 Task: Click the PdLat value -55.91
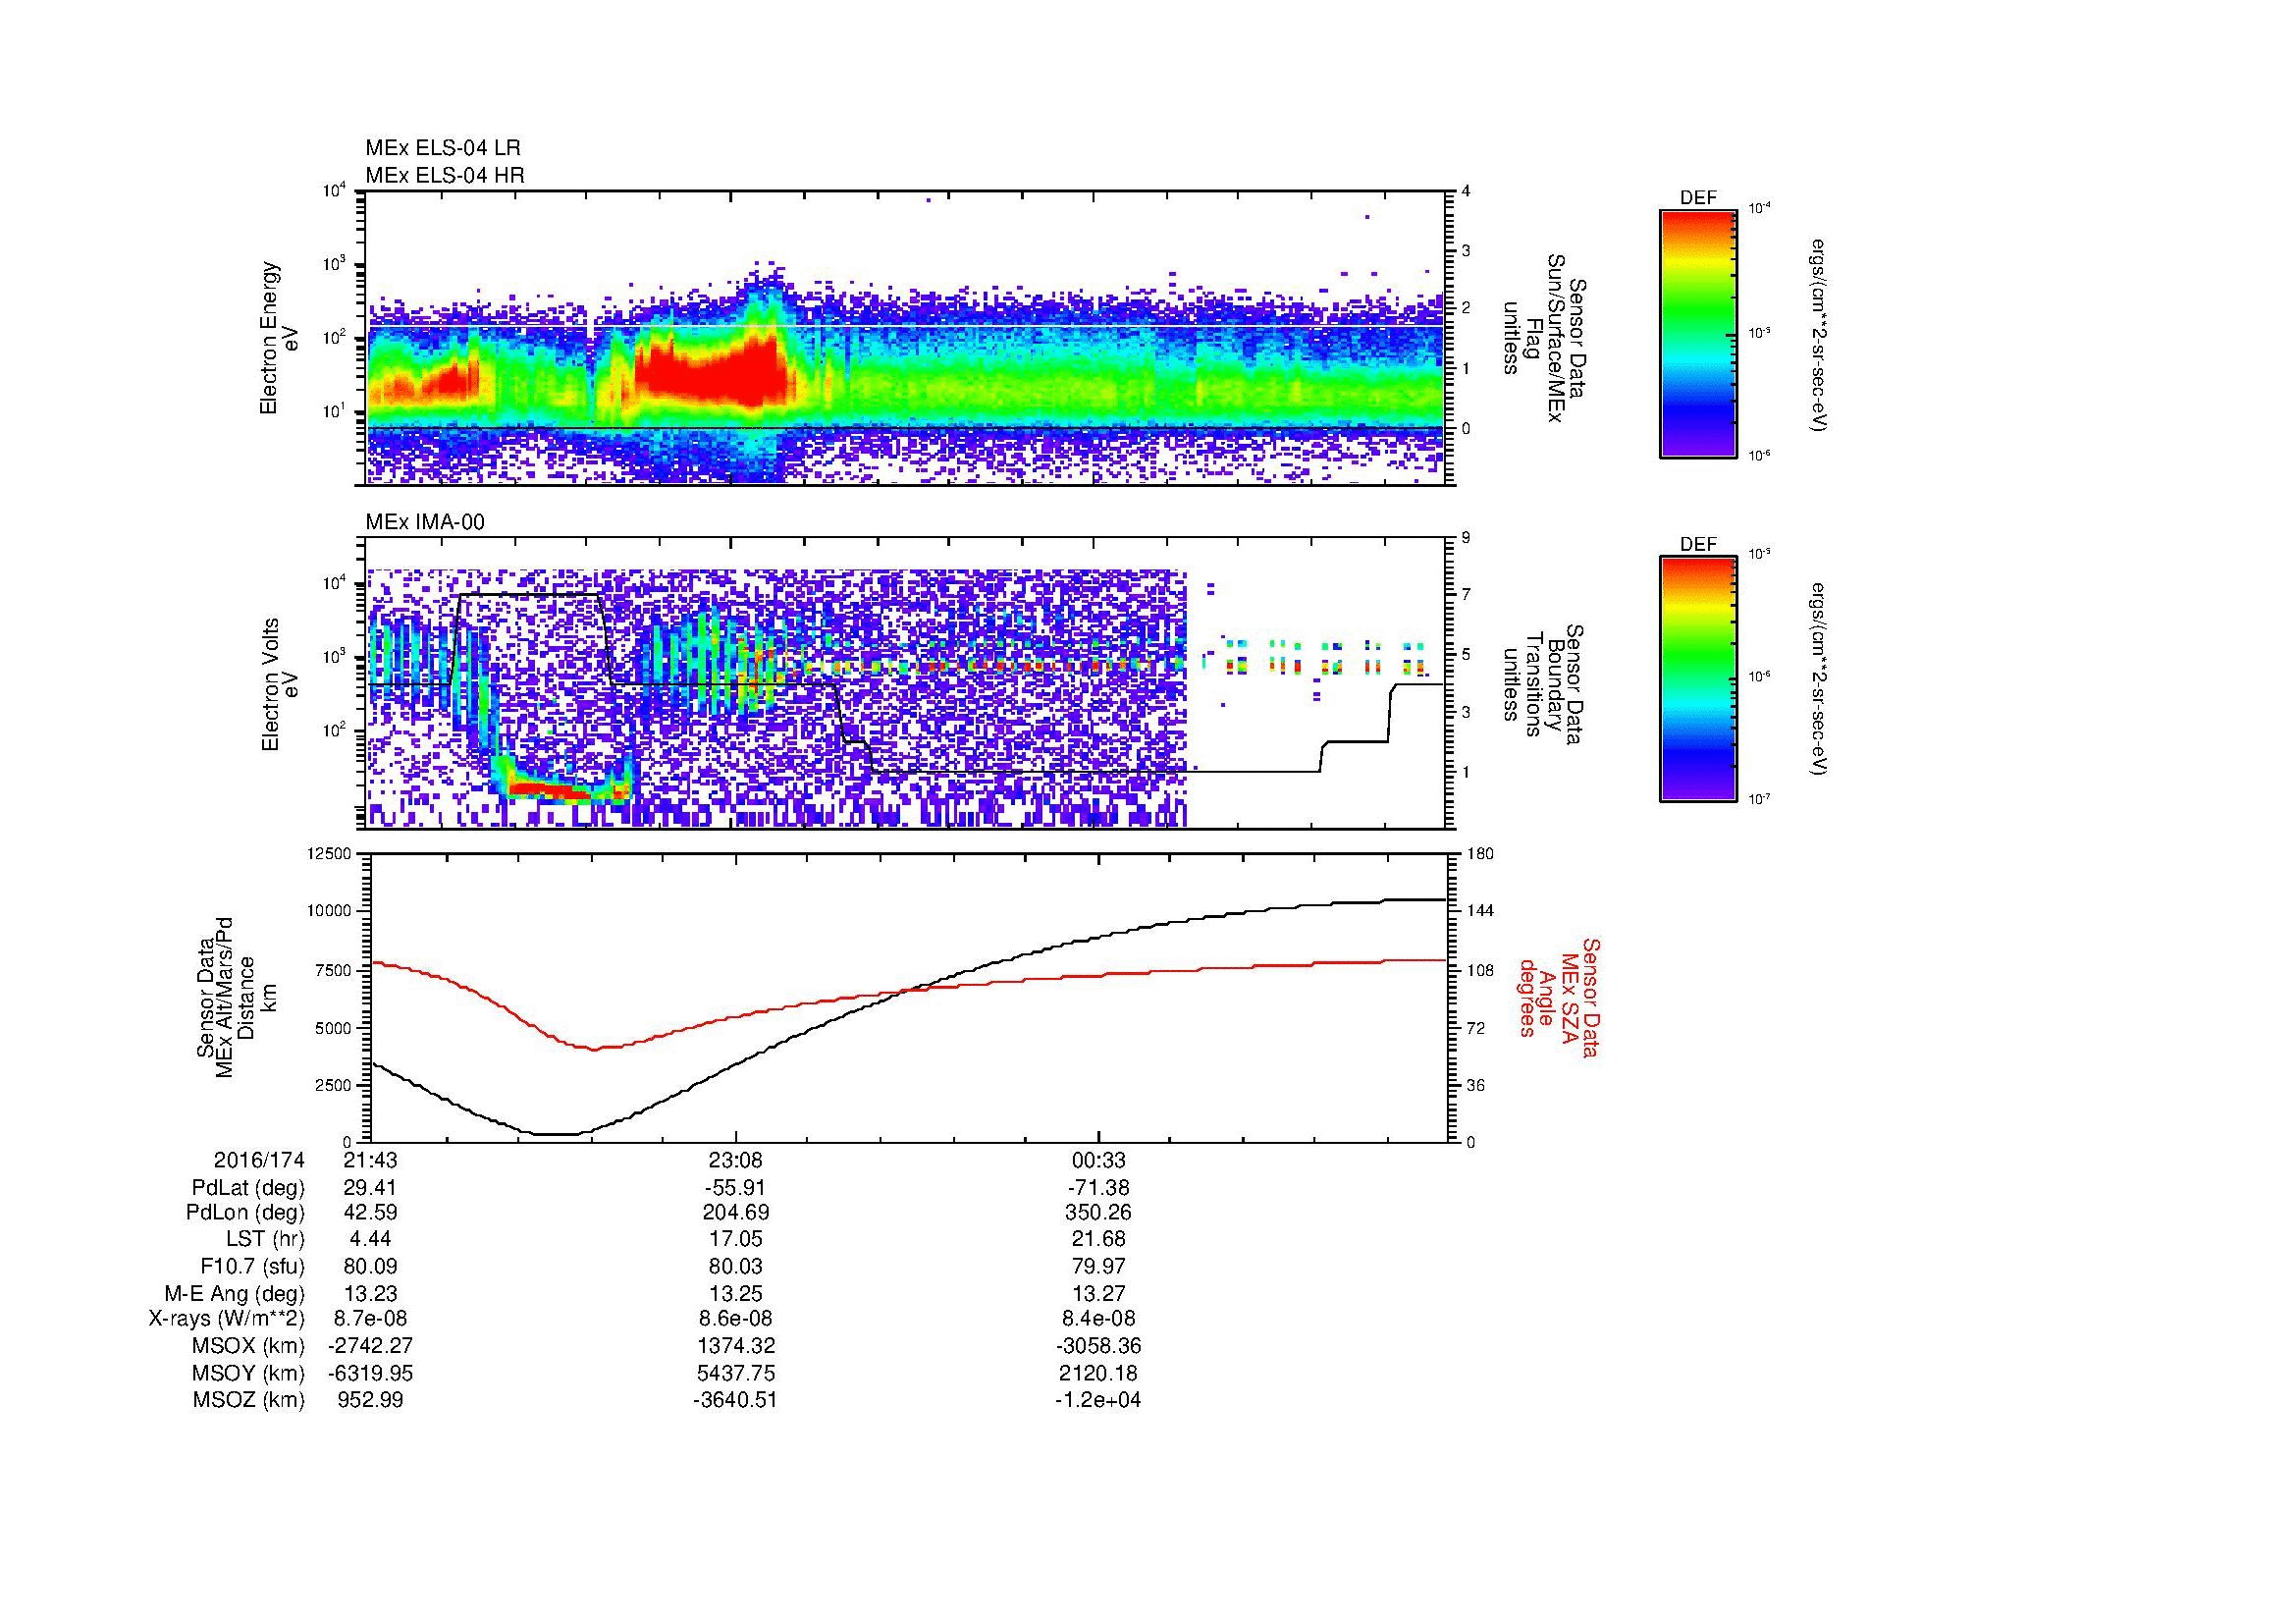click(x=735, y=1188)
